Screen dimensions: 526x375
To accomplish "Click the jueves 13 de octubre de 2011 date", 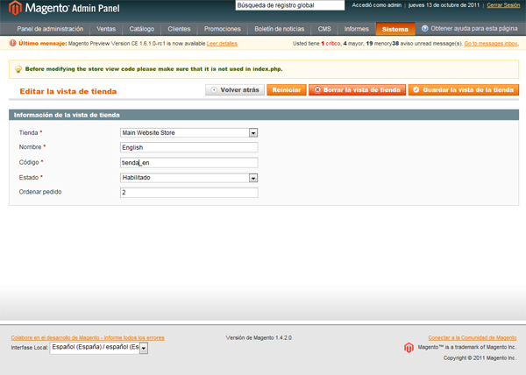I will pos(444,5).
